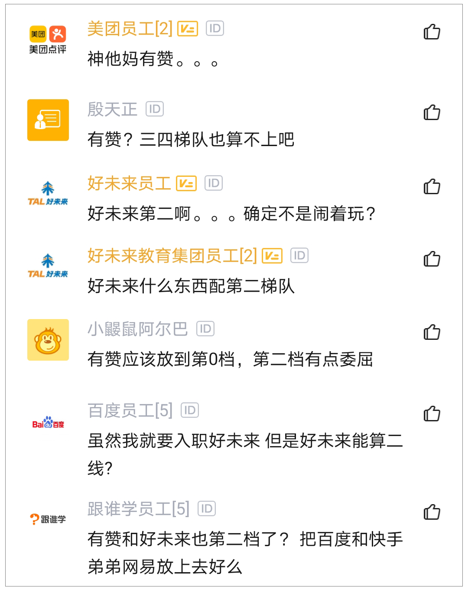Tap 小鼹鼠阿尔巴's monkey avatar
The height and width of the screenshot is (593, 468).
48,340
